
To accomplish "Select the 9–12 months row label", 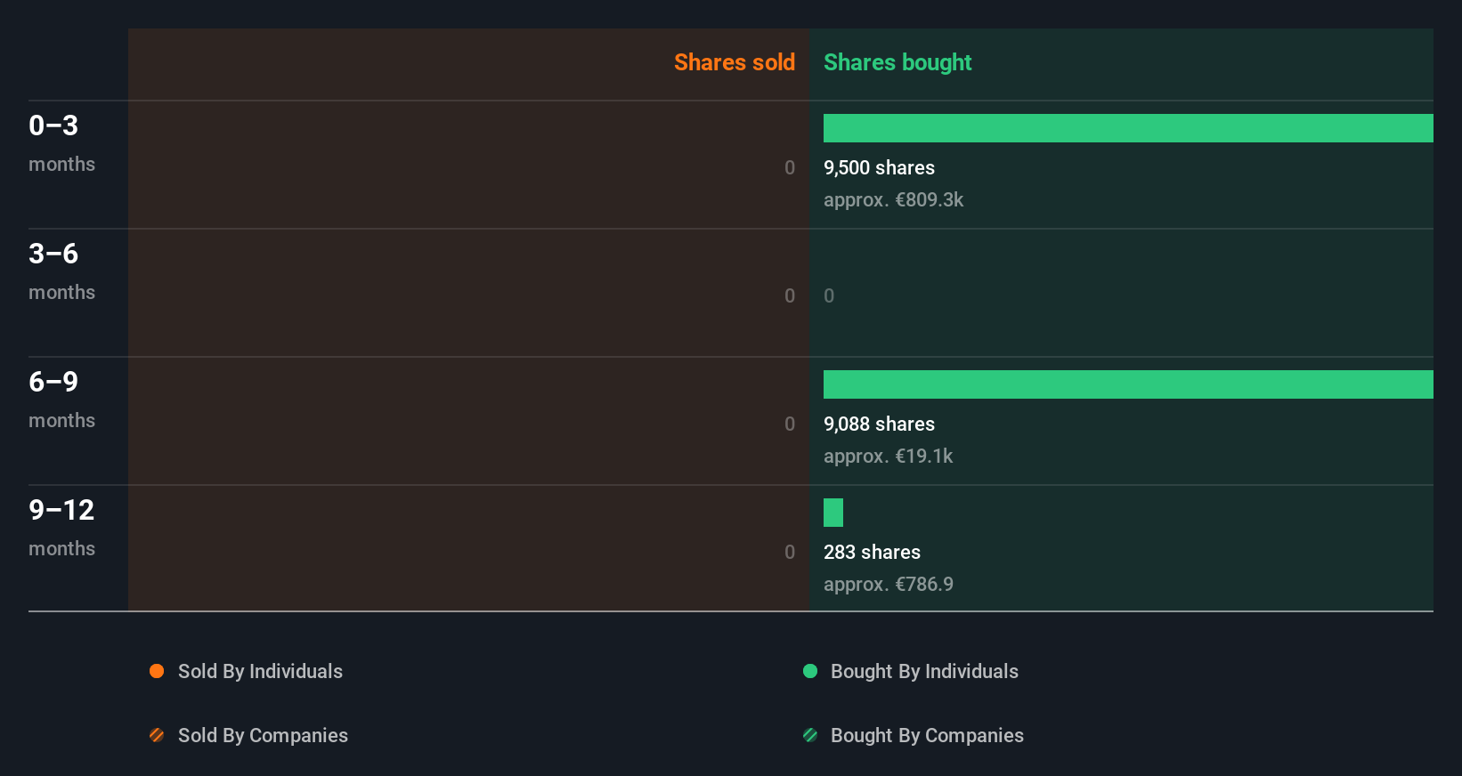I will point(61,527).
